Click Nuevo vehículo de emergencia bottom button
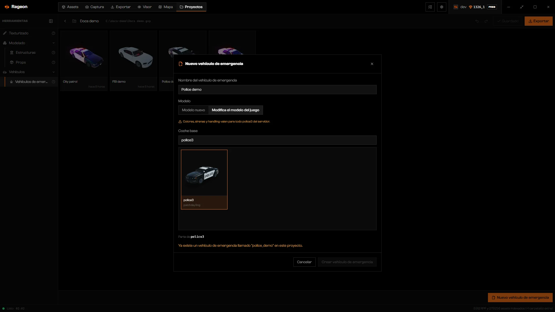Screen dimensions: 555x312 coord(520,298)
